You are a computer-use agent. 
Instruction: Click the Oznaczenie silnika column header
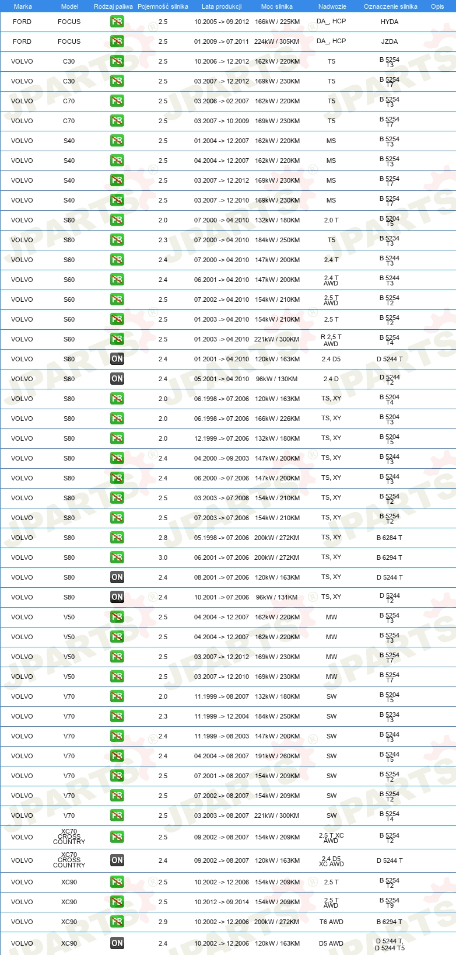click(x=390, y=6)
